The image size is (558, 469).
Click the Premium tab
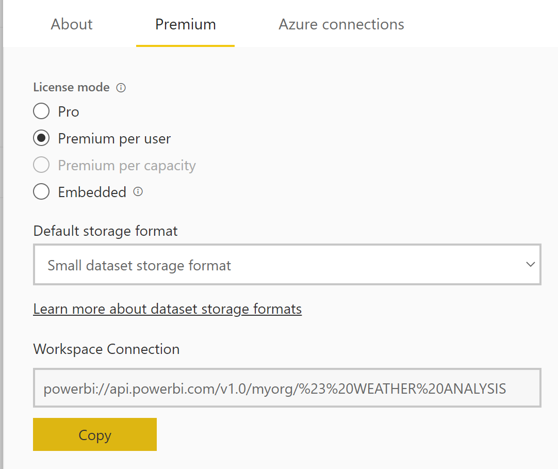click(x=185, y=24)
